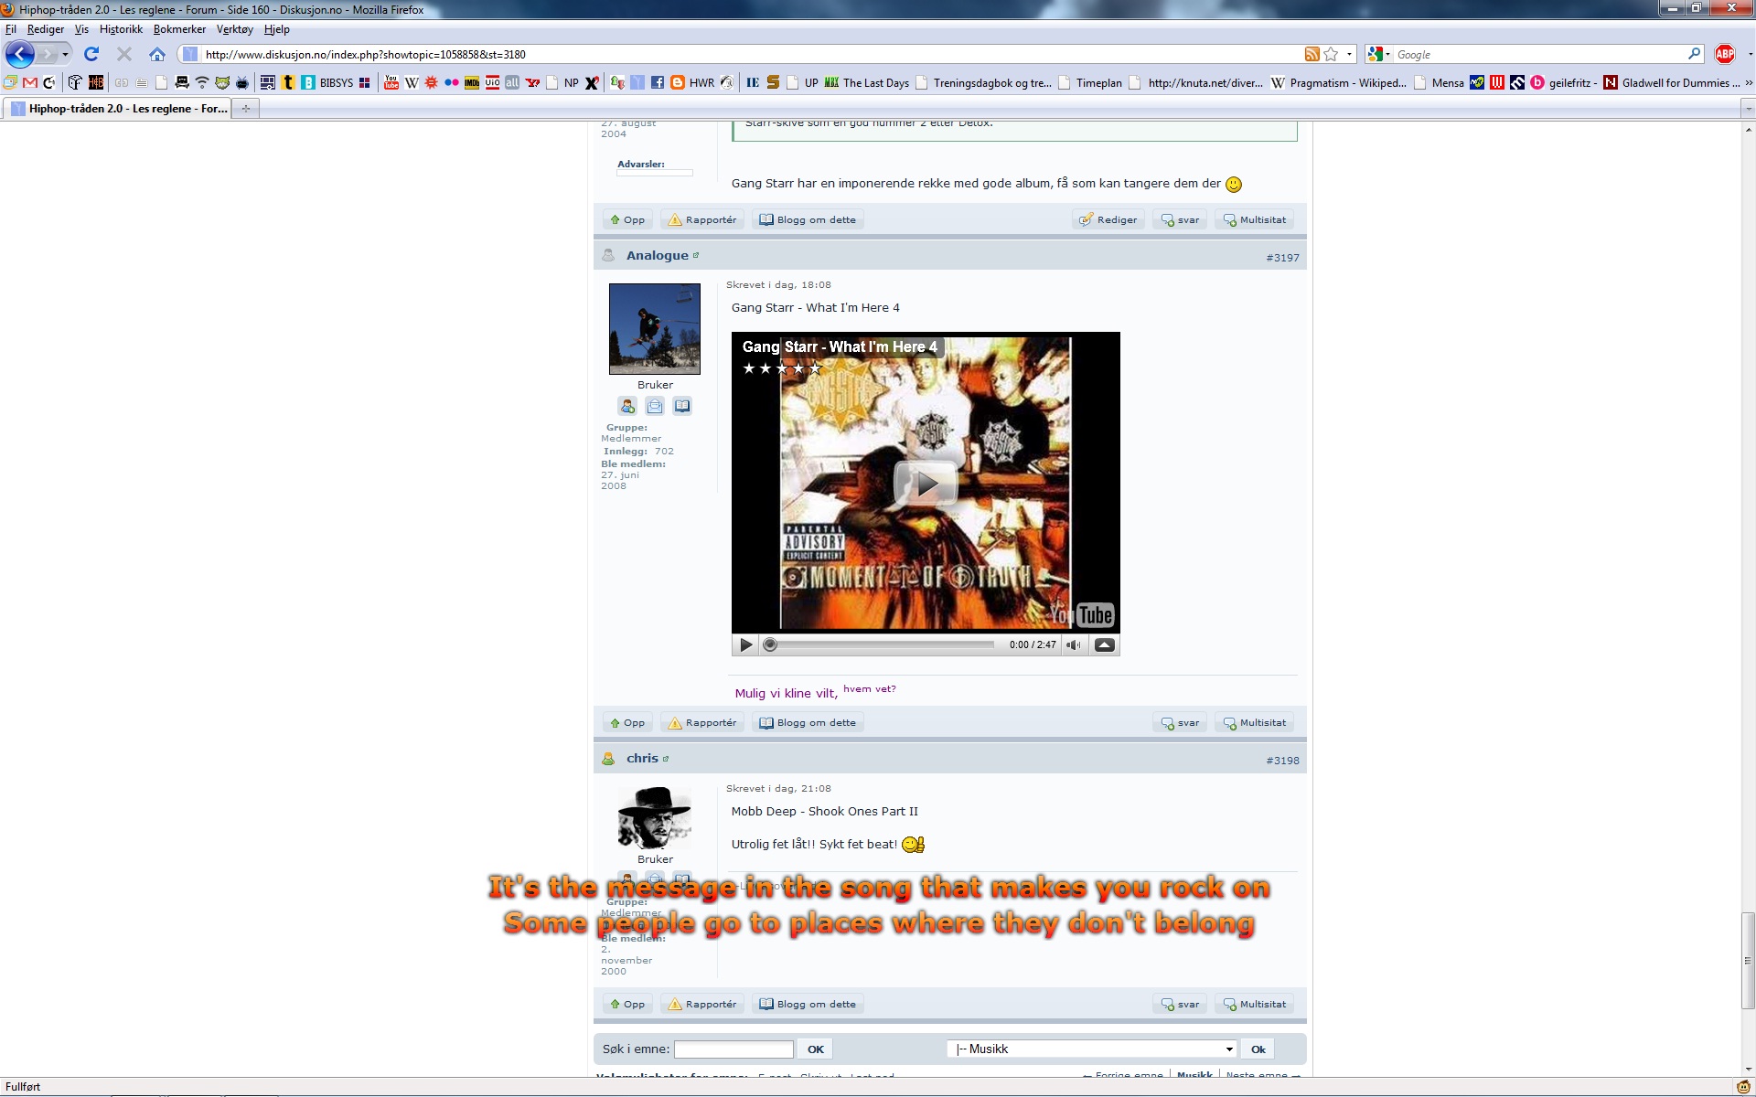
Task: Click the RSS feed icon in address bar
Action: coord(1312,54)
